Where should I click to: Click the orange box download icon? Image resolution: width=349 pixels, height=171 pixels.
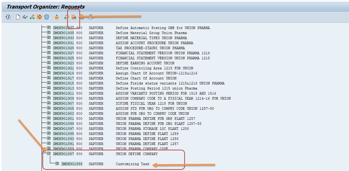(57, 17)
